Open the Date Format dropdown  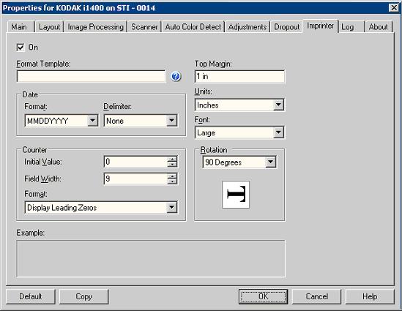92,120
